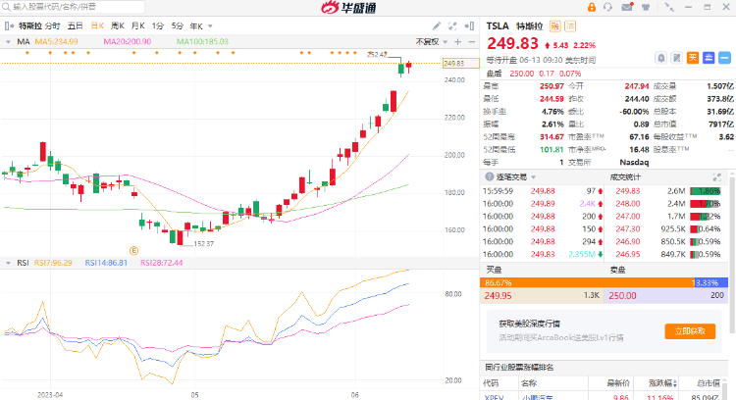This screenshot has width=736, height=400.
Task: Click the search magnifier icon
Action: point(7,7)
